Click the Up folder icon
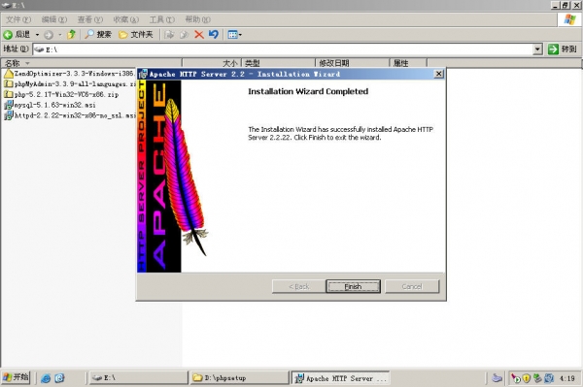This screenshot has width=583, height=387. (x=71, y=35)
